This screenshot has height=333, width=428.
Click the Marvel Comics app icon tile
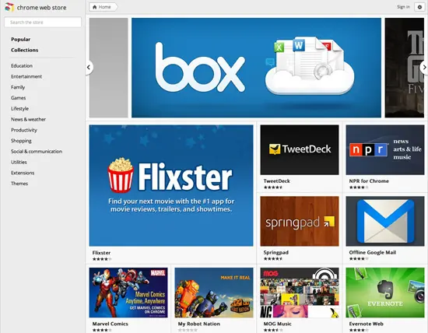click(x=128, y=293)
